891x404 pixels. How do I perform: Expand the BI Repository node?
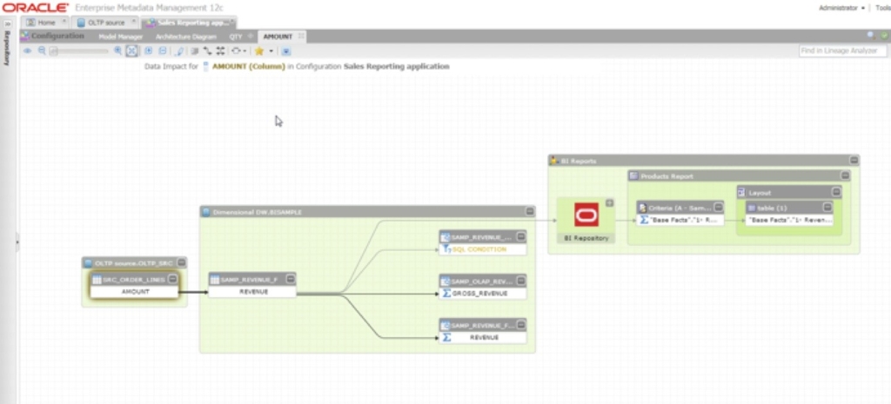610,202
